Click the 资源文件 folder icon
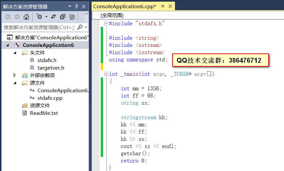The image size is (284, 171). point(25,106)
